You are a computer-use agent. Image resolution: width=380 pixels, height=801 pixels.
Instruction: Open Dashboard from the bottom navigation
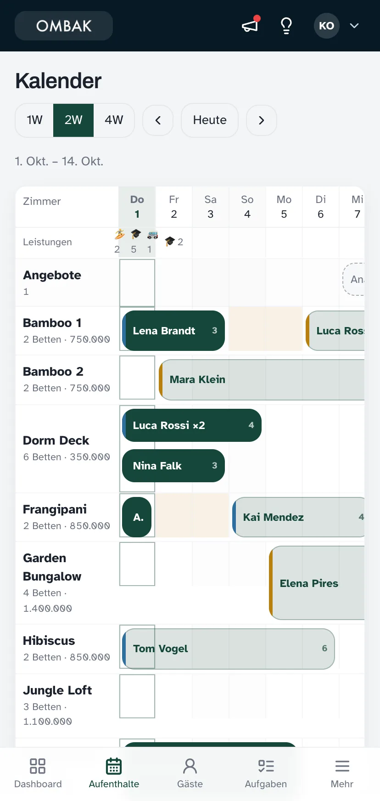click(38, 774)
